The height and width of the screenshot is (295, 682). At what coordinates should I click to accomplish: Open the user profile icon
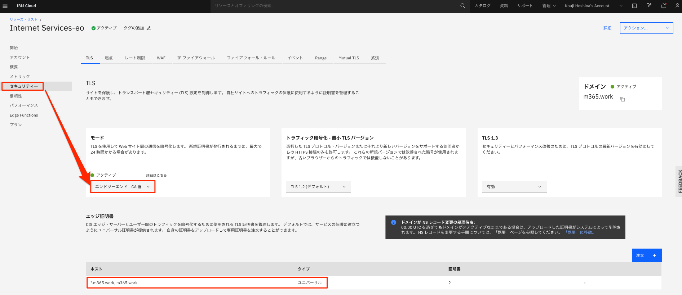(x=677, y=6)
